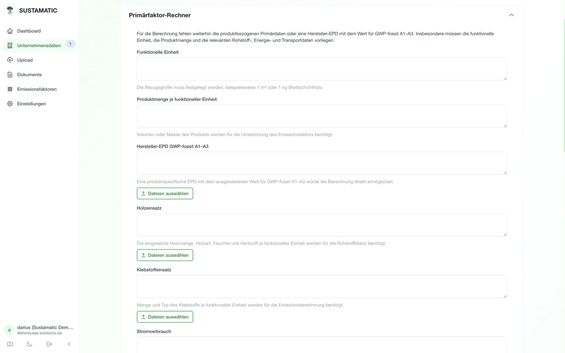565x353 pixels.
Task: Collapse the sidebar with the chevron
Action: (x=69, y=344)
